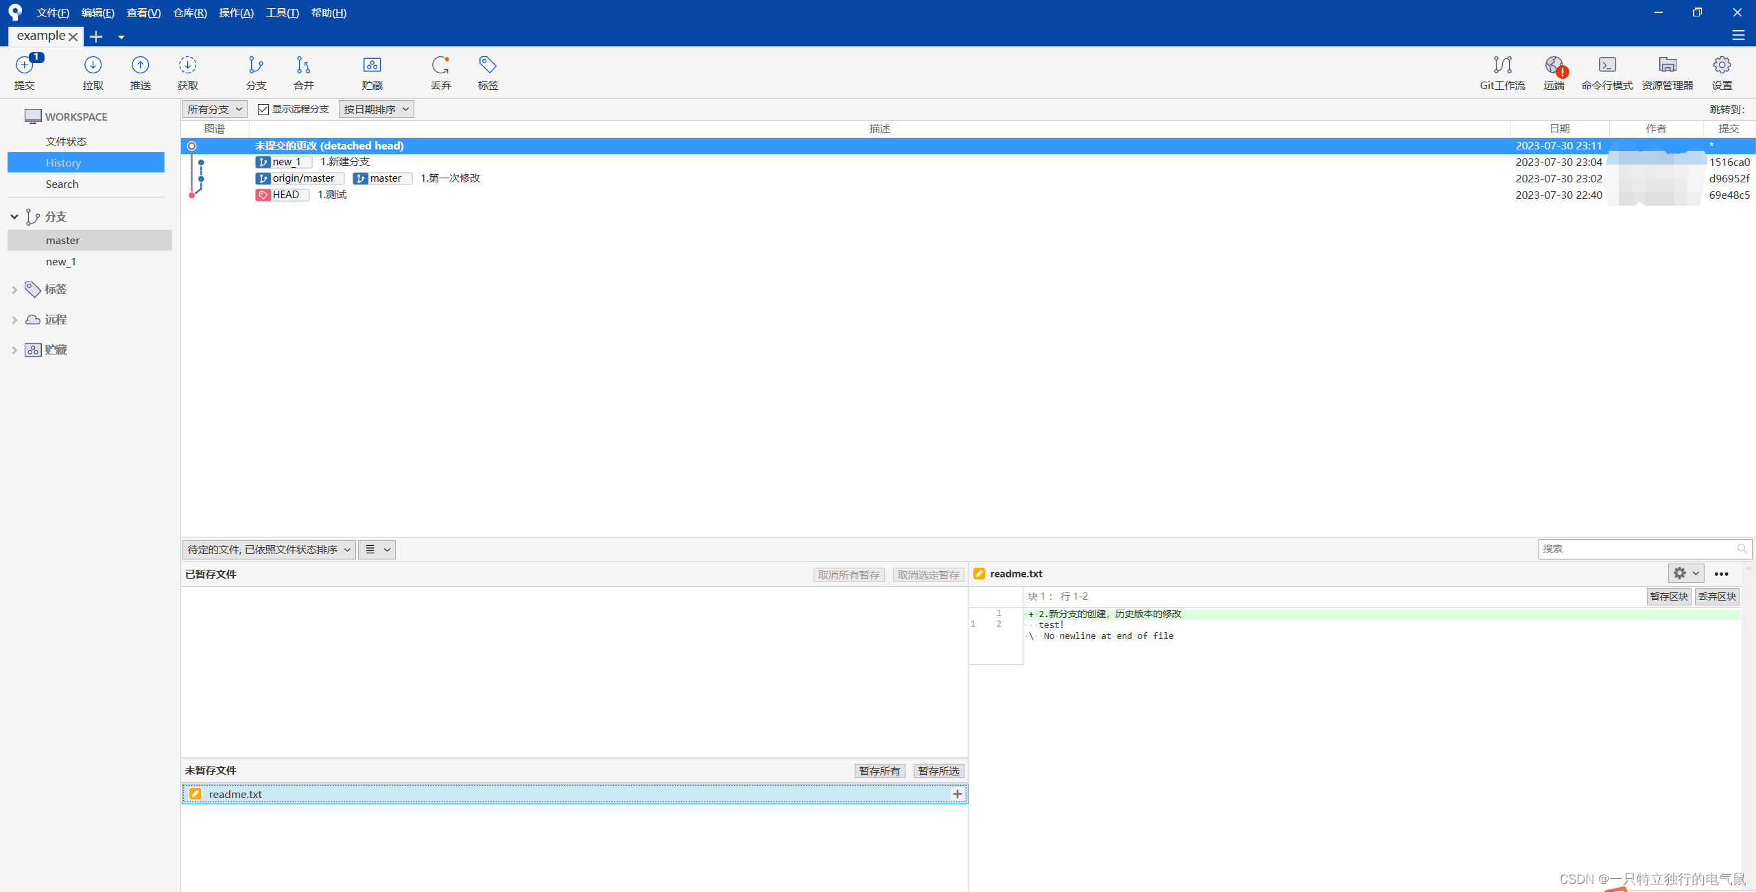
Task: Click the 标签 tag toolbar icon
Action: coord(488,72)
